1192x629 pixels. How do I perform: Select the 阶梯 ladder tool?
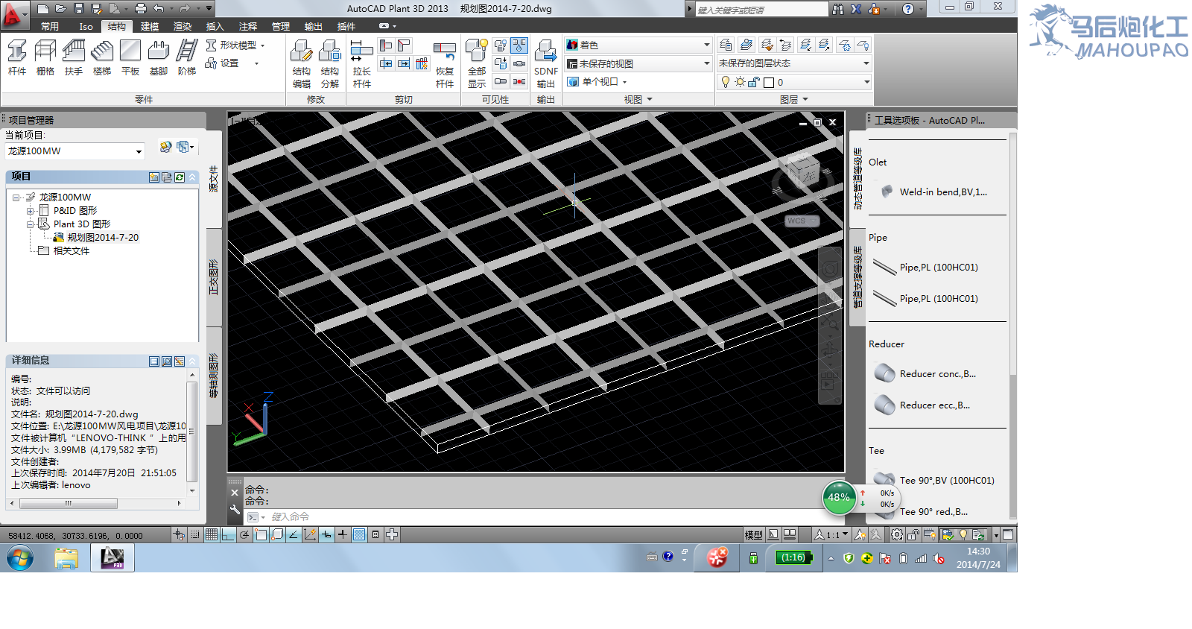[x=187, y=58]
